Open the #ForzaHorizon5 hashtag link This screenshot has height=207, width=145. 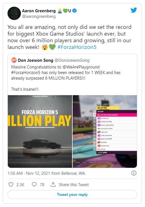[77, 47]
